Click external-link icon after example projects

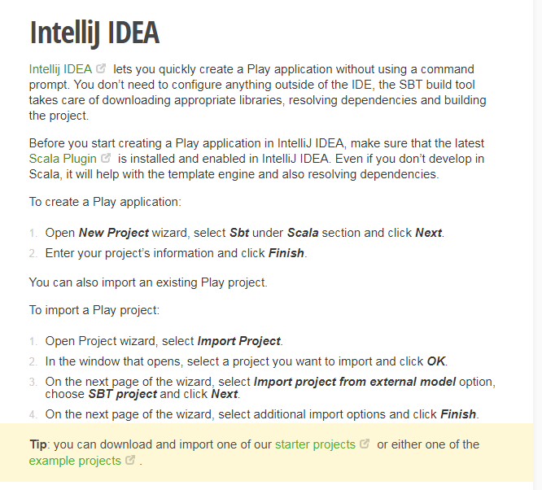(129, 461)
